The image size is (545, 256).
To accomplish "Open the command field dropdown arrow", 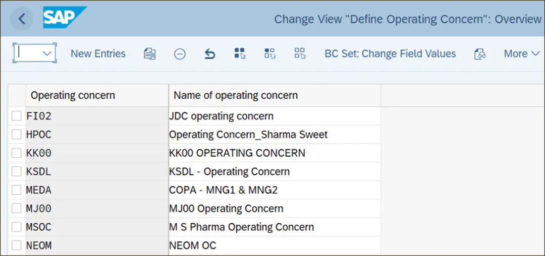I will coord(47,53).
